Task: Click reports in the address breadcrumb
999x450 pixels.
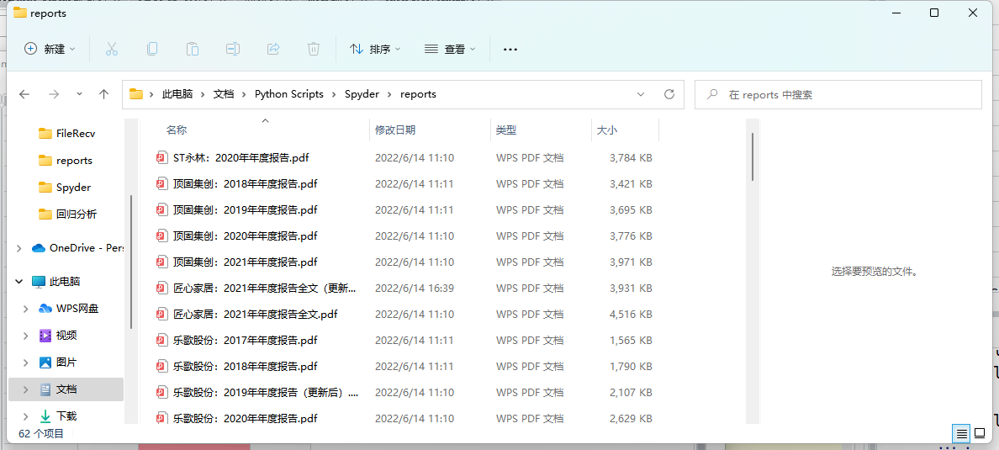Action: click(418, 94)
